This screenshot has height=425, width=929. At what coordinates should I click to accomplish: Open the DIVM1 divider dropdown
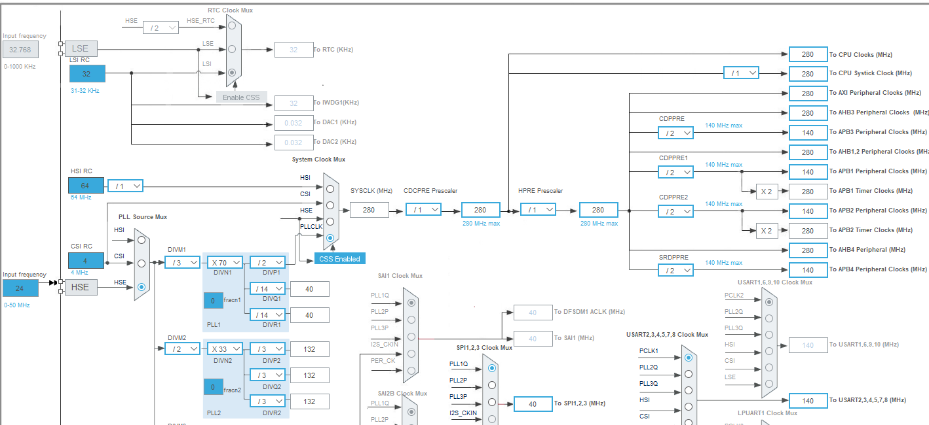(182, 262)
